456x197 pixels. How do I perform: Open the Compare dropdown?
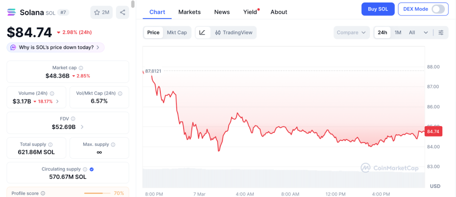[x=351, y=32]
